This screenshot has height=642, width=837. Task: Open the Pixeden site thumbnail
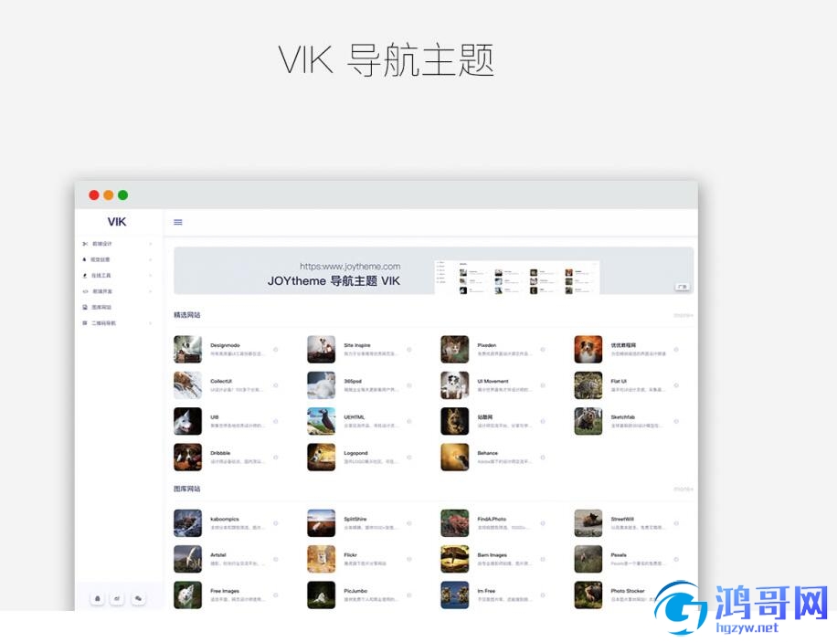pos(455,349)
